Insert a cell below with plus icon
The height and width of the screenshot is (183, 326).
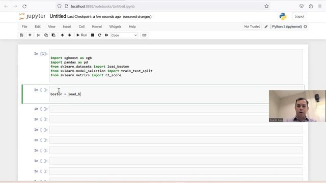tap(30, 35)
